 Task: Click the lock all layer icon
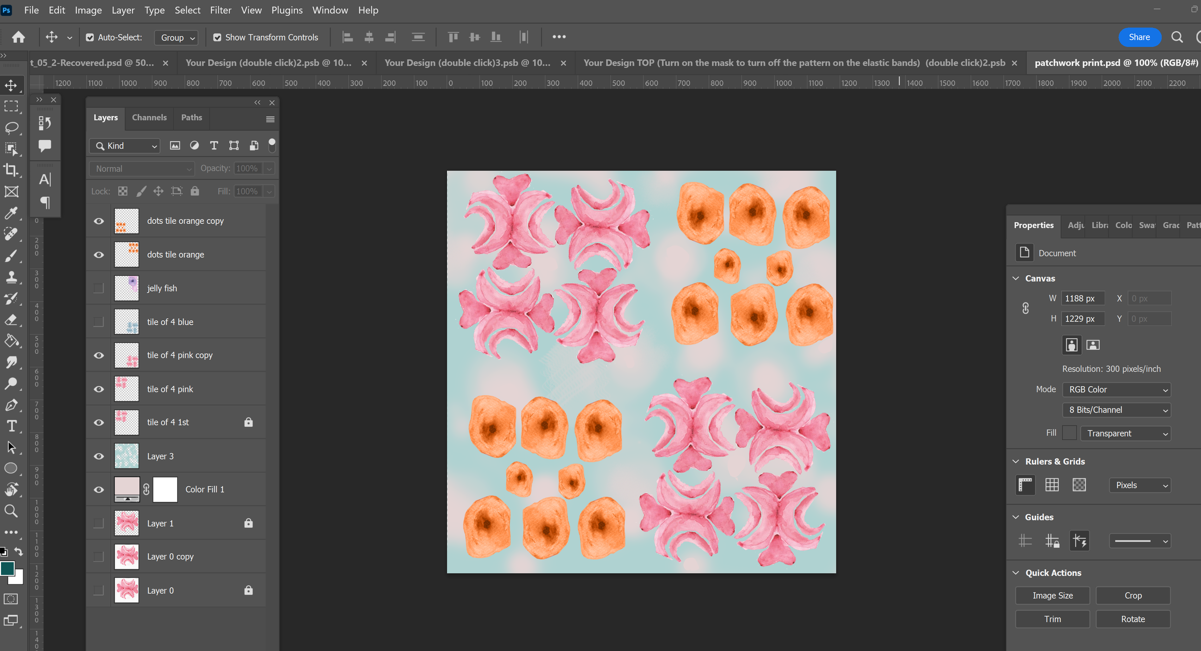coord(195,191)
